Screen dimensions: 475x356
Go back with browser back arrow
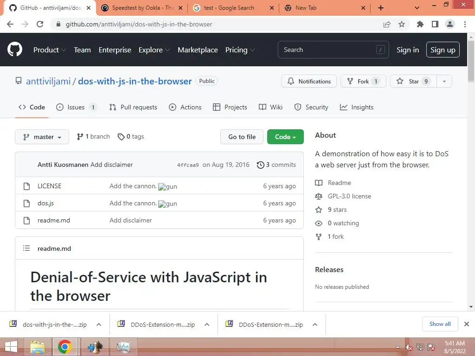(x=10, y=24)
